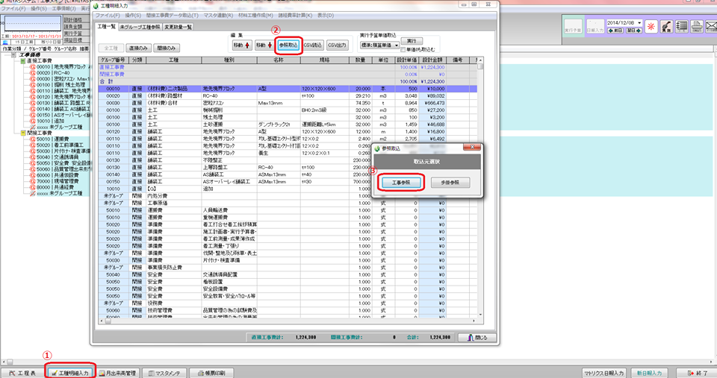This screenshot has height=378, width=717.
Task: Click the printer icon in main toolbar
Action: coord(696,27)
